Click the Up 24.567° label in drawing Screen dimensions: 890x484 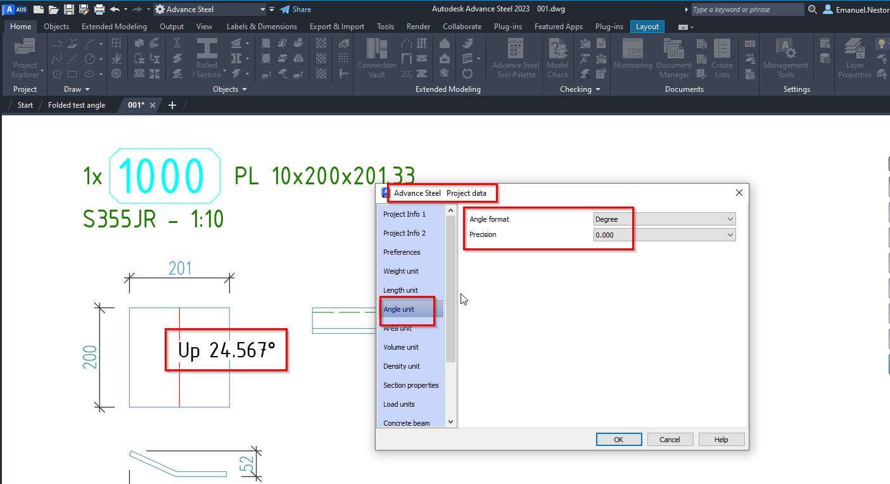(226, 350)
